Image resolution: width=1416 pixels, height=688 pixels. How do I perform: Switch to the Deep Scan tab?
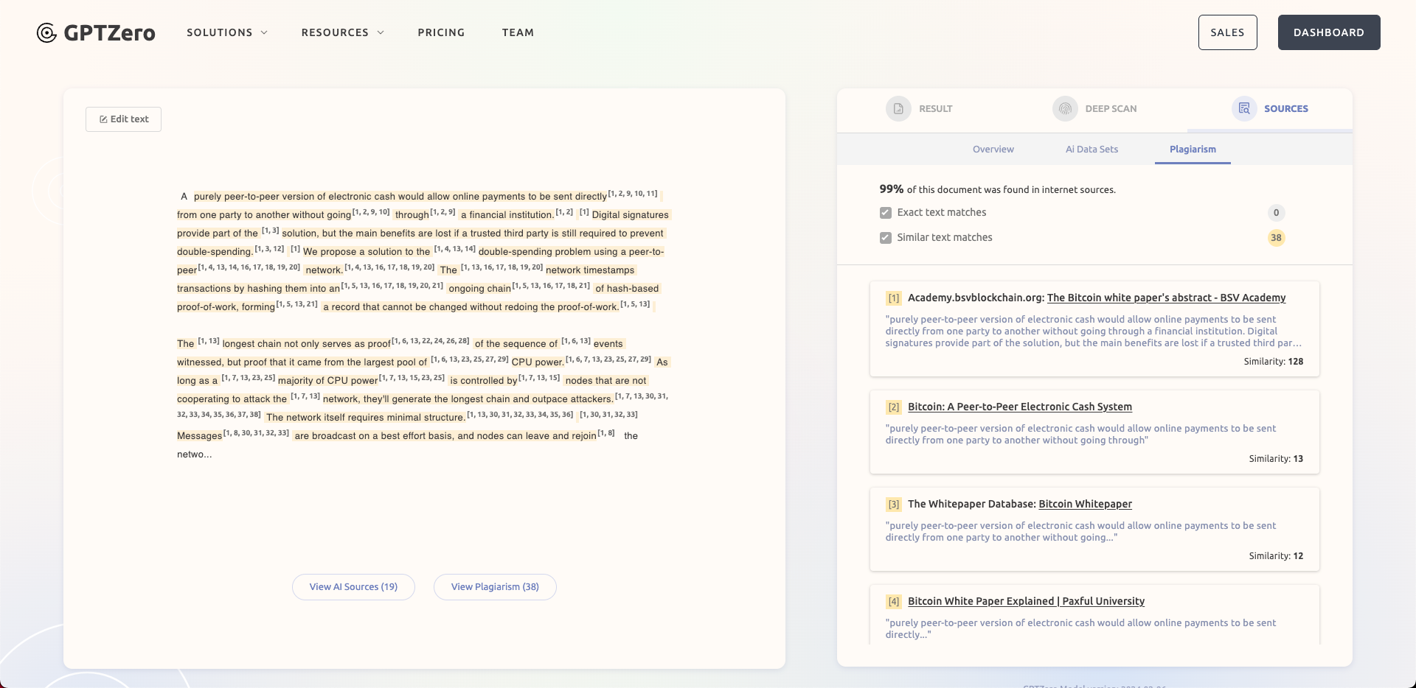[1094, 109]
